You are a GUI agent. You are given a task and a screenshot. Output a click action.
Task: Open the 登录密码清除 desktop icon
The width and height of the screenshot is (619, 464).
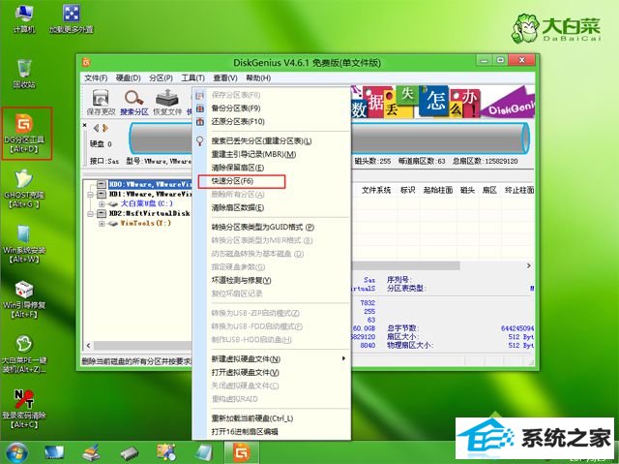23,409
